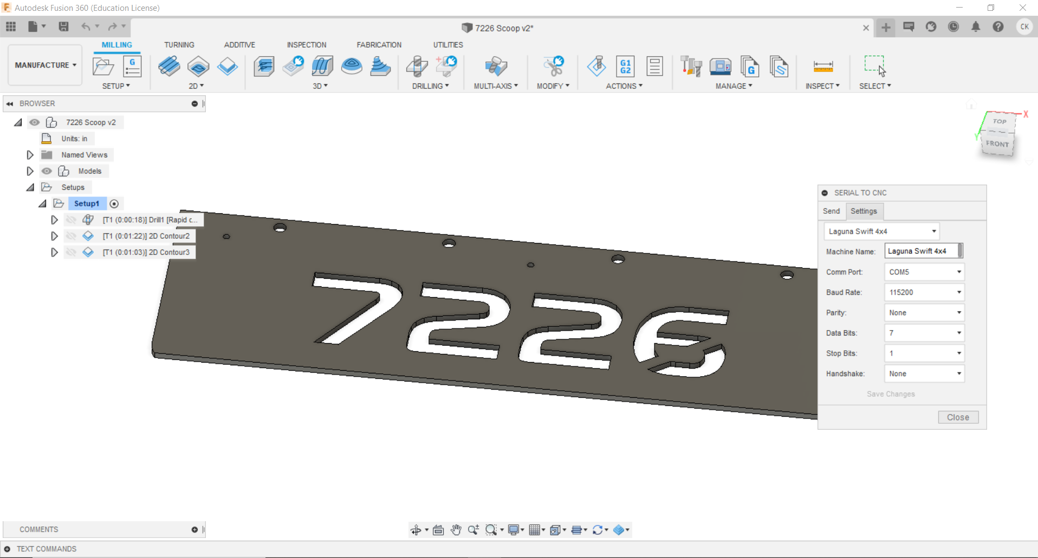
Task: Click the Post Process G1 G2 icon
Action: coord(625,67)
